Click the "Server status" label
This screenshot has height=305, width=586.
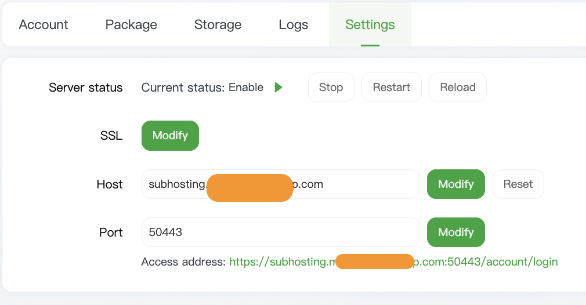coord(86,88)
